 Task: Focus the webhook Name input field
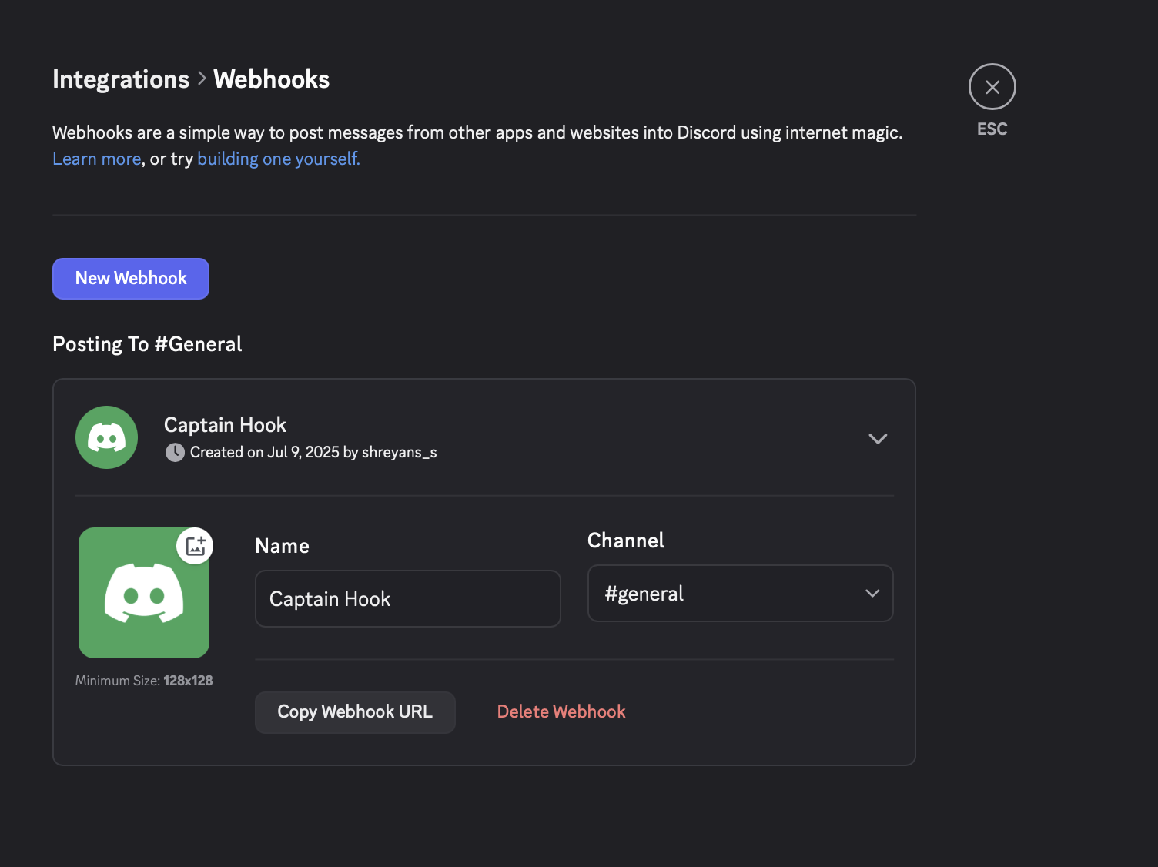(407, 599)
